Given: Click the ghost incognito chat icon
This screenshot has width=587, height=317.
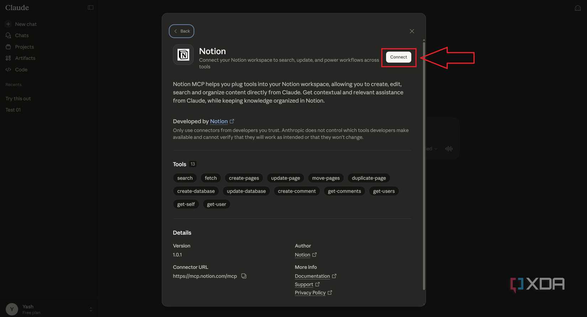Looking at the screenshot, I should pos(578,8).
